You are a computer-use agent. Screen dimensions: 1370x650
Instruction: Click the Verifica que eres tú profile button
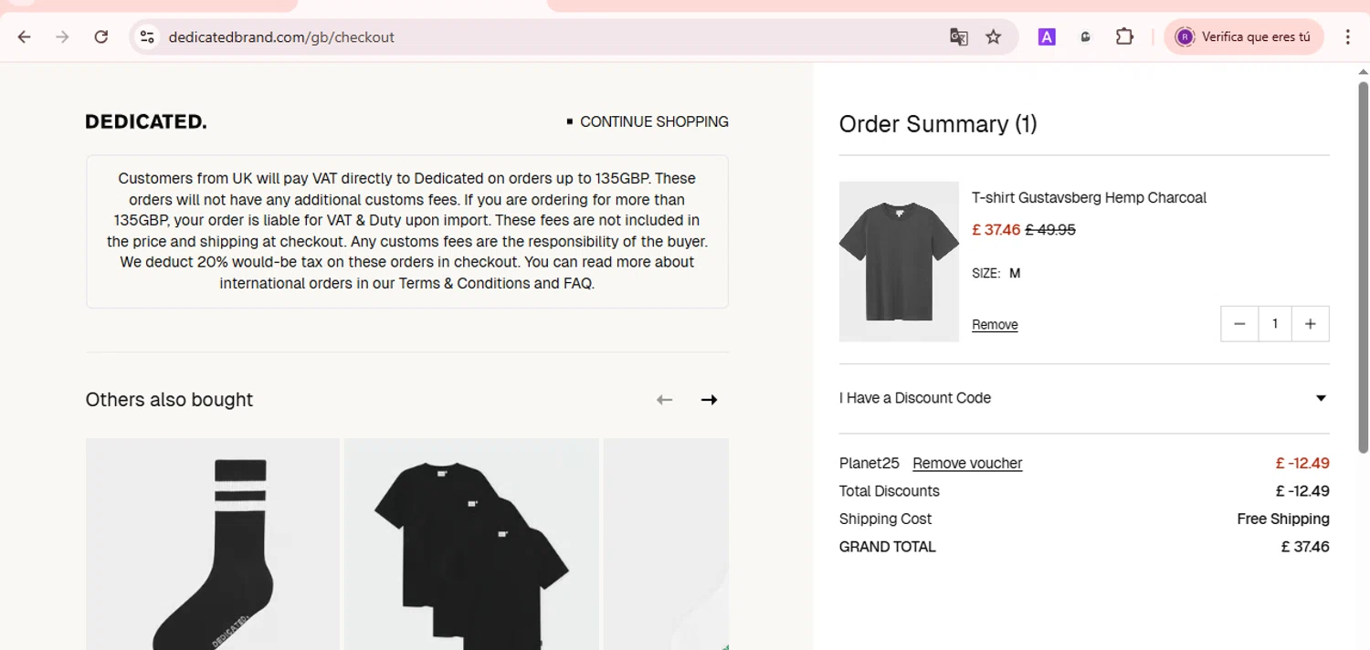(1244, 37)
